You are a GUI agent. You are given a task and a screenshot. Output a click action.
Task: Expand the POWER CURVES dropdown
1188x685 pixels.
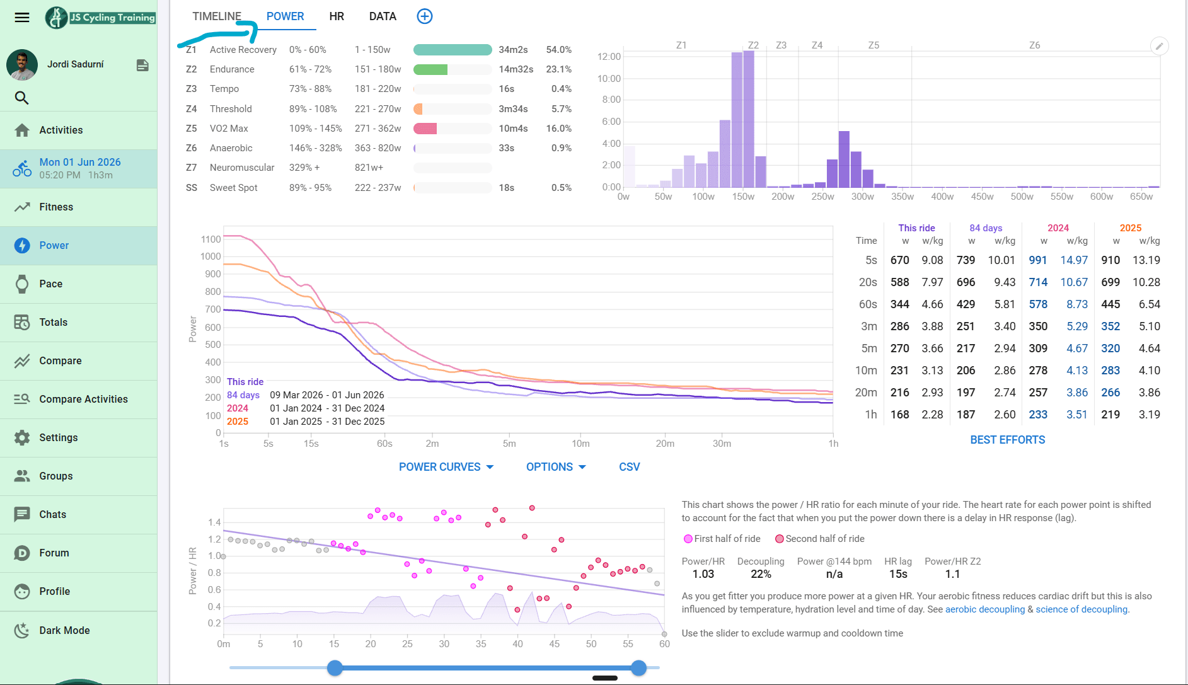(x=446, y=467)
